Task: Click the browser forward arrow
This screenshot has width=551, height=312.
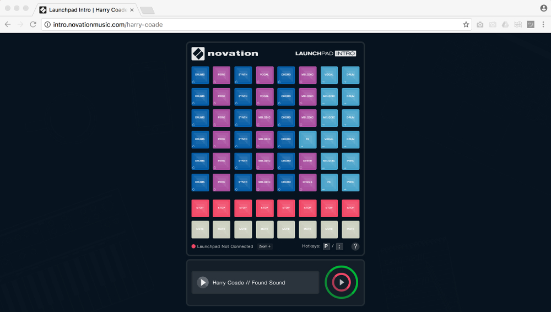Action: pyautogui.click(x=20, y=24)
